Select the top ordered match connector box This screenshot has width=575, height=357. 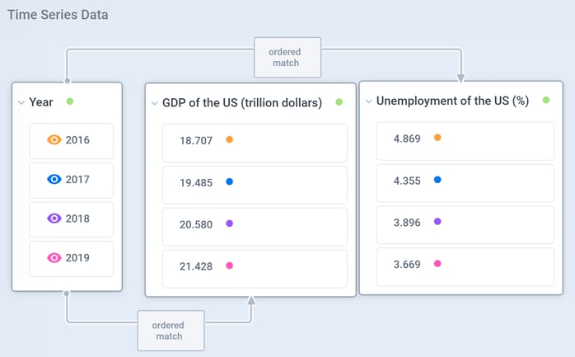pos(287,57)
